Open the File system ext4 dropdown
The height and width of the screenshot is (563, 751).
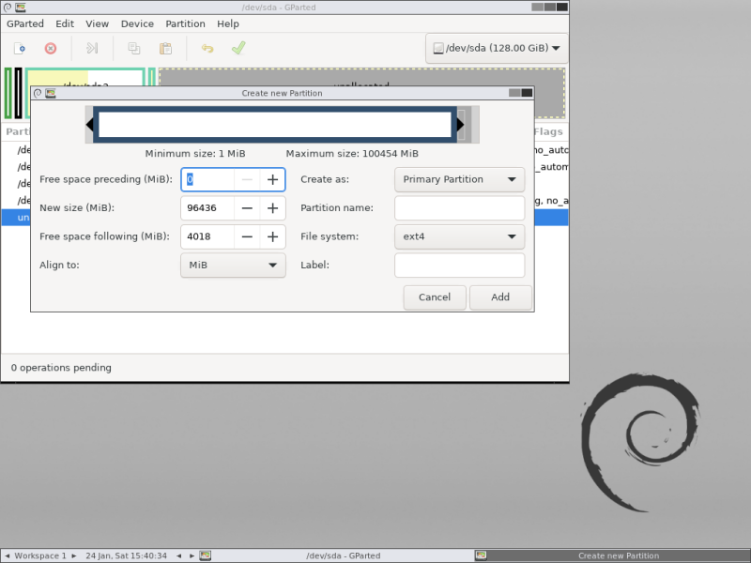(x=459, y=236)
